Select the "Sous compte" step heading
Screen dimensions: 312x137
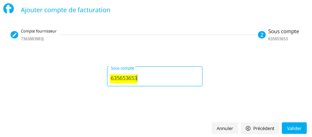coord(283,31)
